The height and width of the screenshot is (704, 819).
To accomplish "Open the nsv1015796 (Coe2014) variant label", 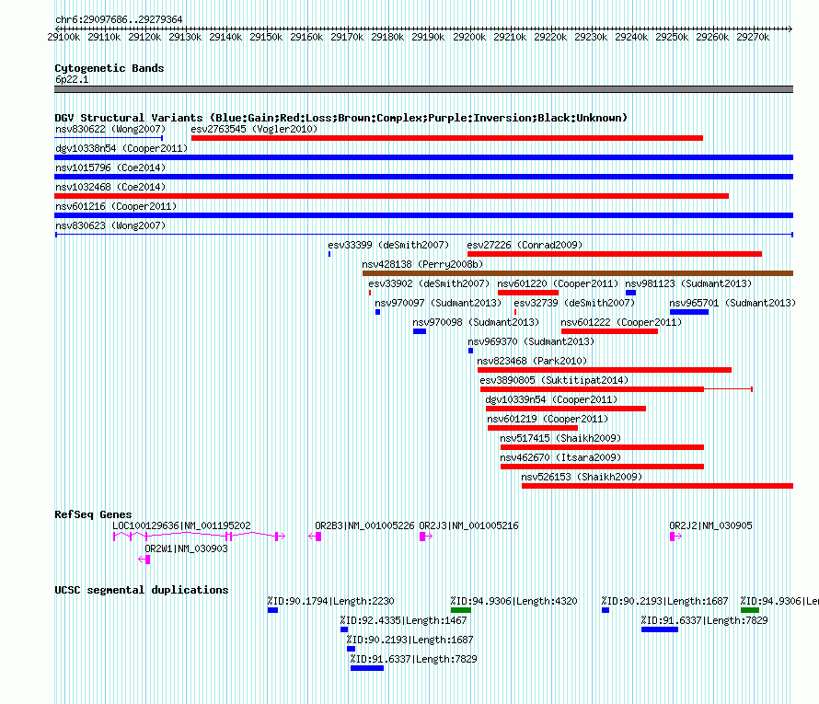I will [110, 167].
